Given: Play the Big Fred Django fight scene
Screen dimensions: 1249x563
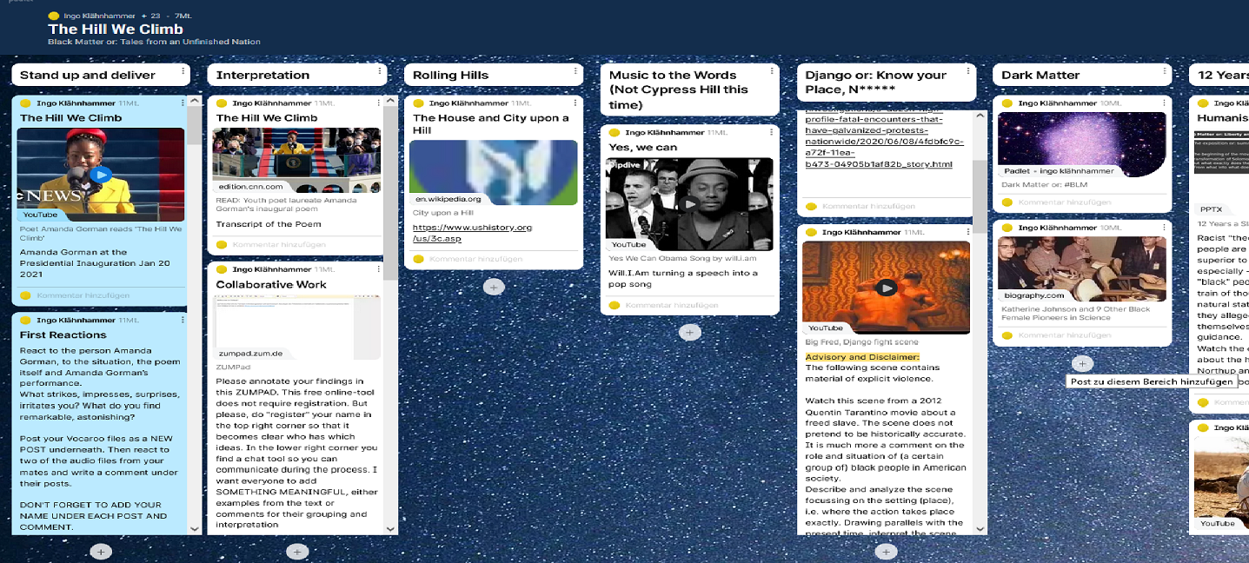Looking at the screenshot, I should pos(886,288).
